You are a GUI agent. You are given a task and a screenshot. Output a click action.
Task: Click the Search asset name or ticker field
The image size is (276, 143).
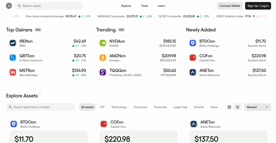point(41,107)
